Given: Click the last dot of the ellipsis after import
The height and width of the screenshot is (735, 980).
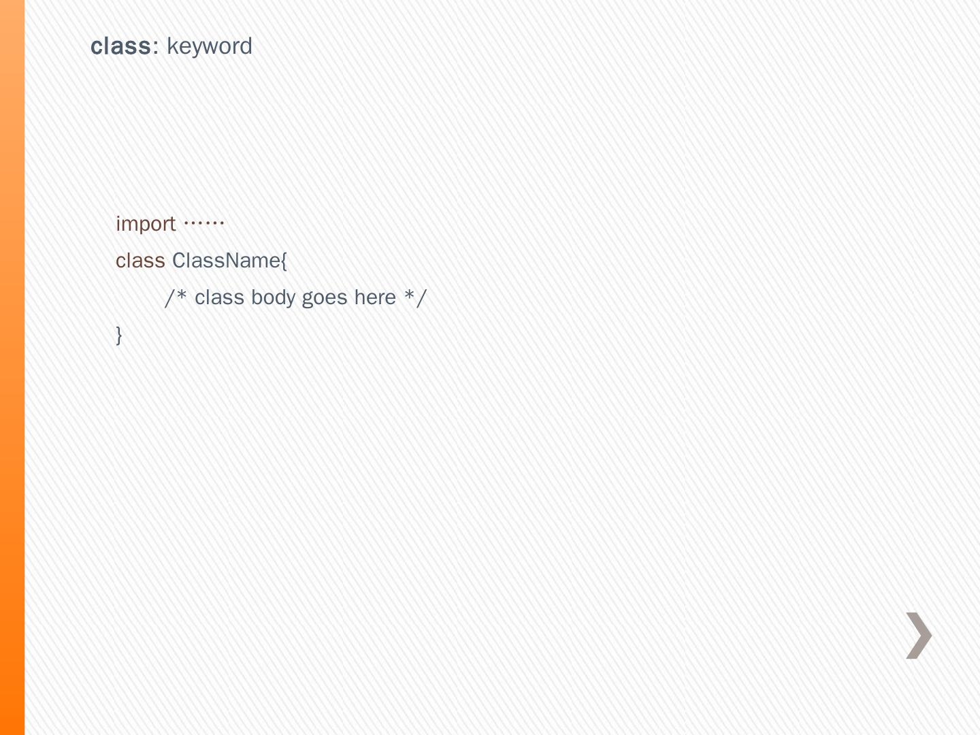Looking at the screenshot, I should (222, 223).
